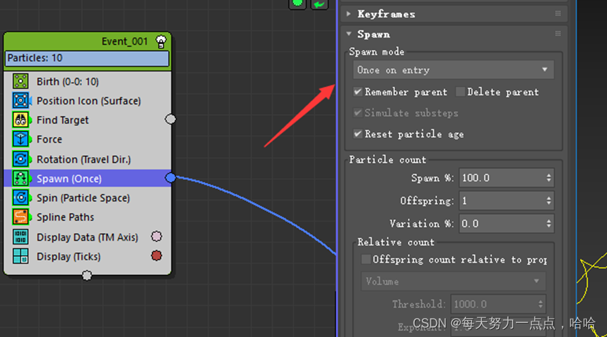Click the Birth operator icon
607x337 pixels.
coord(20,82)
